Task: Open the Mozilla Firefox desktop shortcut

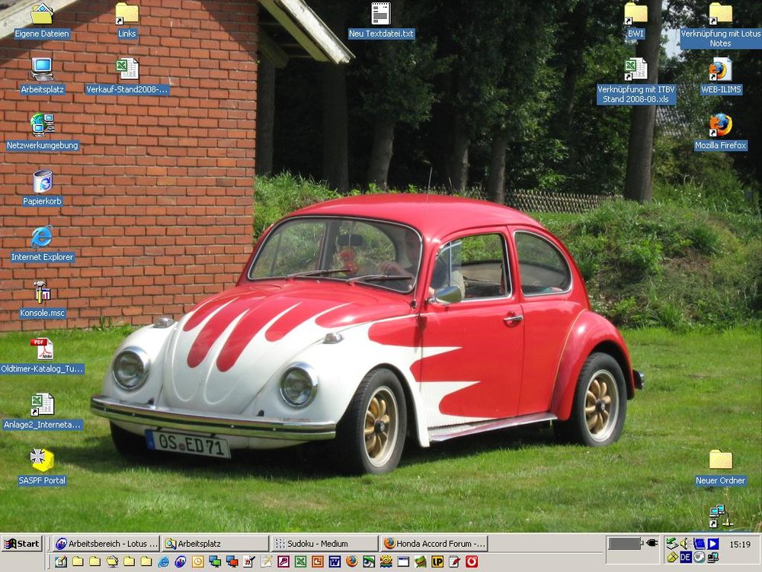Action: click(x=720, y=125)
